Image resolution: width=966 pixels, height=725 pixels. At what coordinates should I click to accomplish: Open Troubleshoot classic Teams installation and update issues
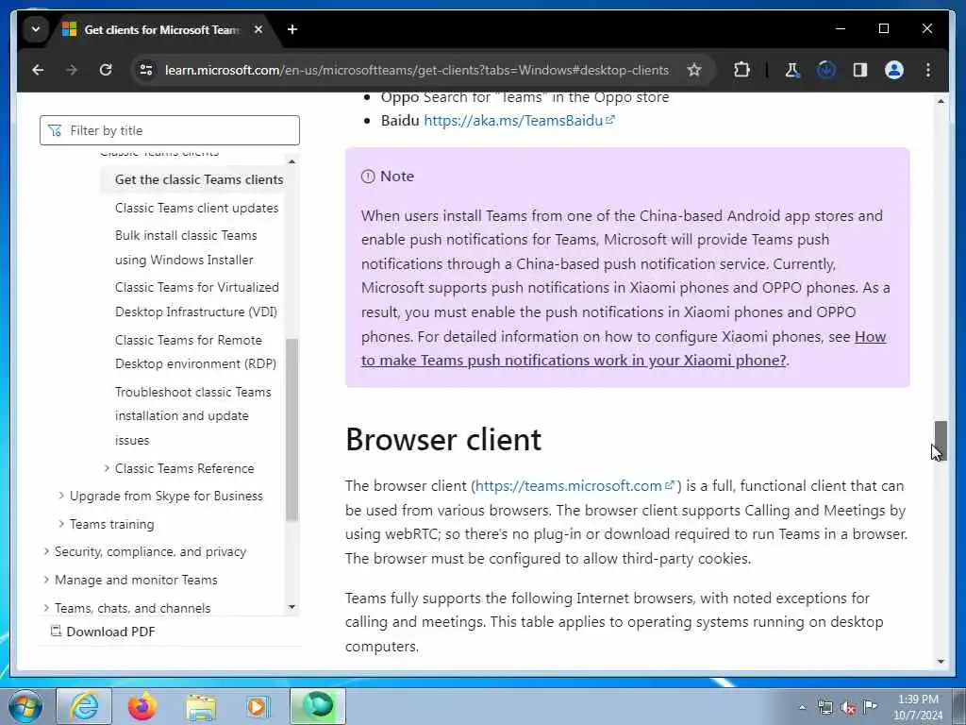[192, 416]
